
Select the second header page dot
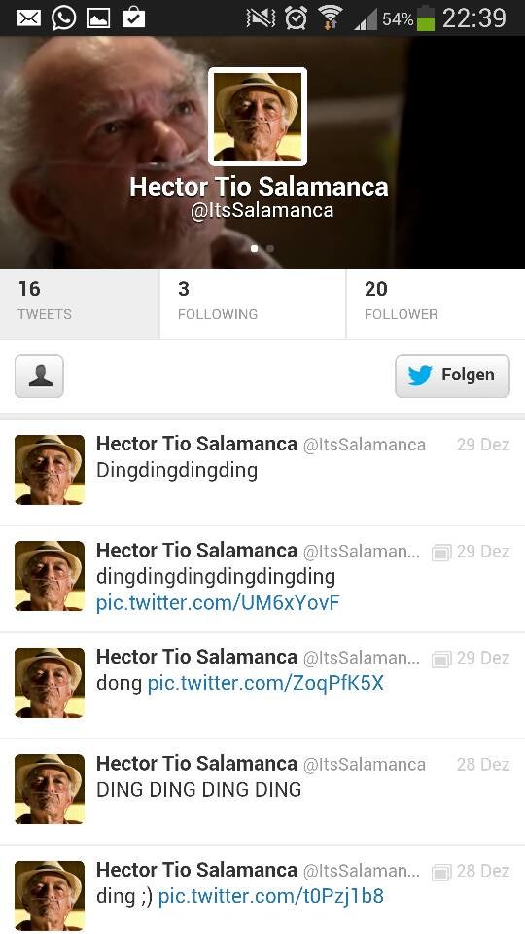270,248
